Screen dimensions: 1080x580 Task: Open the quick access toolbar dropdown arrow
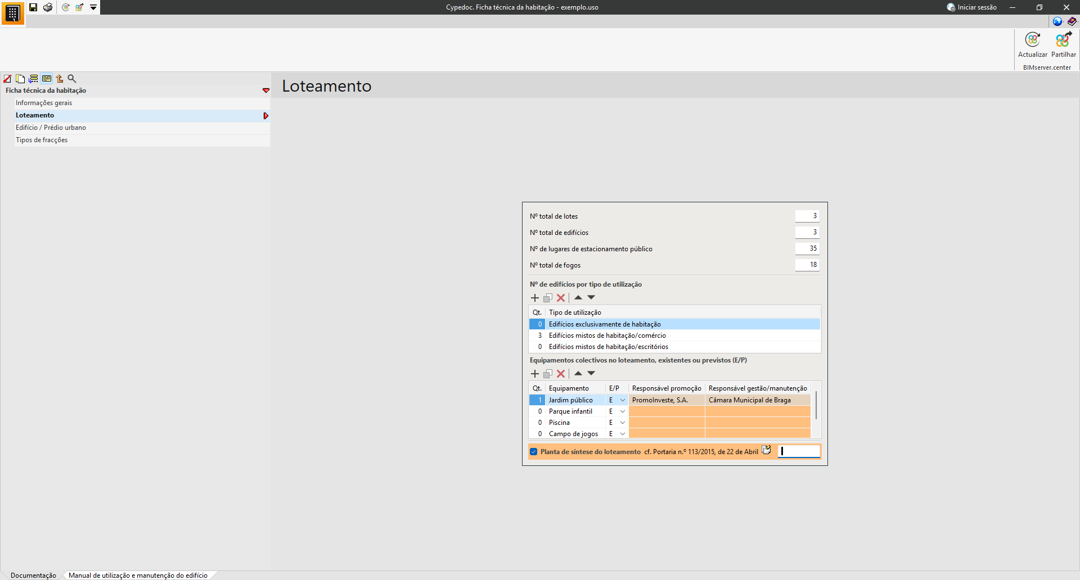pyautogui.click(x=93, y=7)
